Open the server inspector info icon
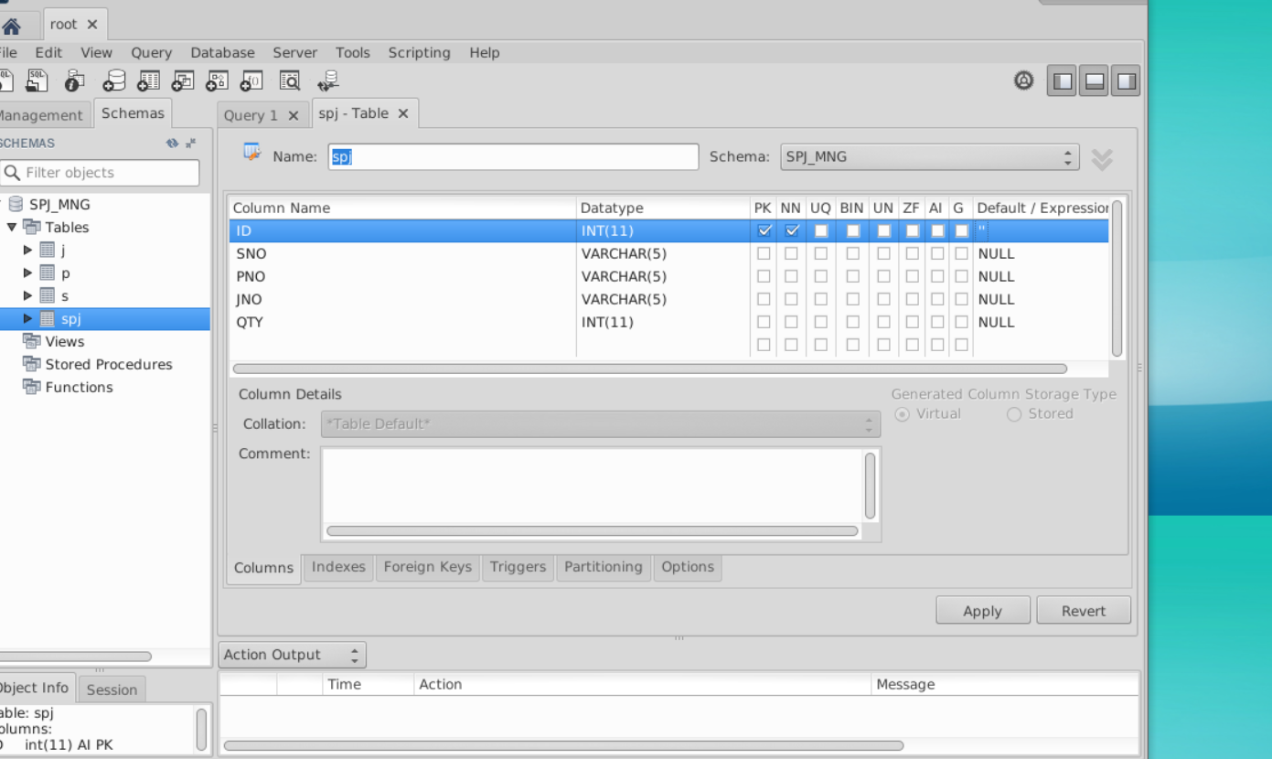Viewport: 1272px width, 759px height. (74, 81)
